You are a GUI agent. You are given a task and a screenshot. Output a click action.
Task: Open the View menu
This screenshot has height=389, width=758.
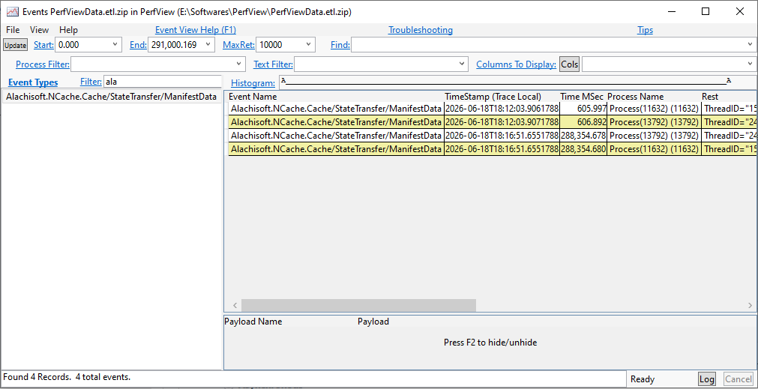coord(39,30)
